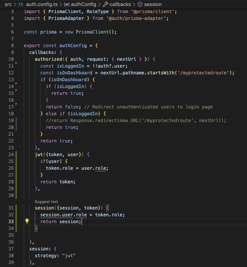Click the session method name on line 31

tap(44, 208)
